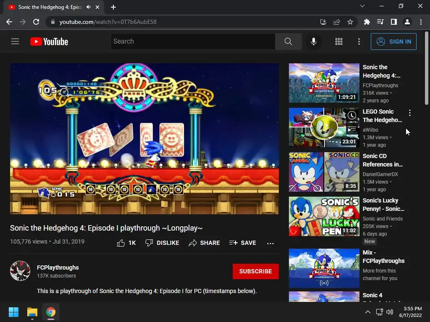This screenshot has height=322, width=430.
Task: Toggle Chrome side panel
Action: point(394,22)
